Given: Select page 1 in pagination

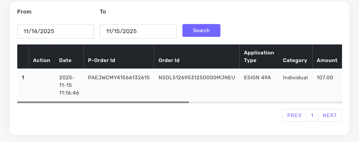Looking at the screenshot, I should pyautogui.click(x=312, y=115).
